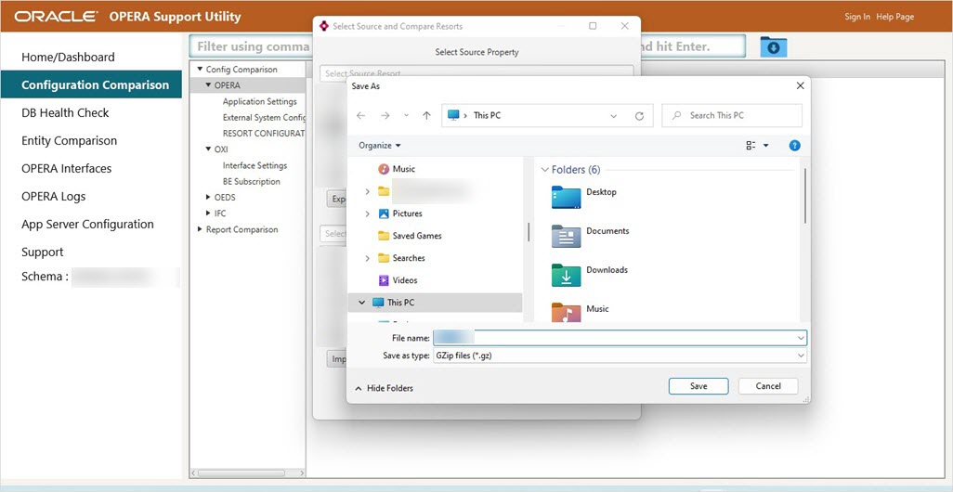Select Saved Games in navigation tree
Viewport: 953px width, 492px height.
417,236
